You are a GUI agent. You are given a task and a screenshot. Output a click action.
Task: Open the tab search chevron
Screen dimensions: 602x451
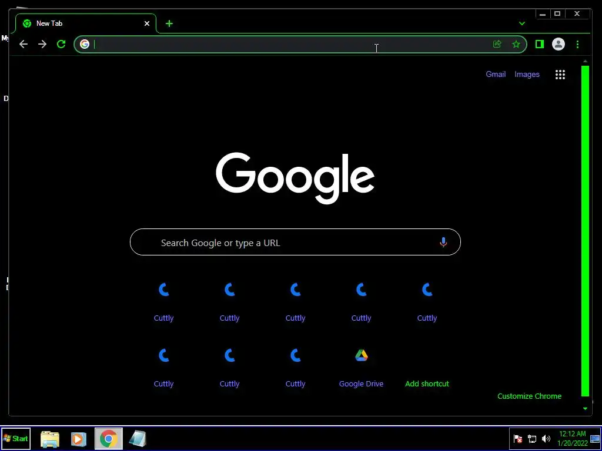coord(522,23)
